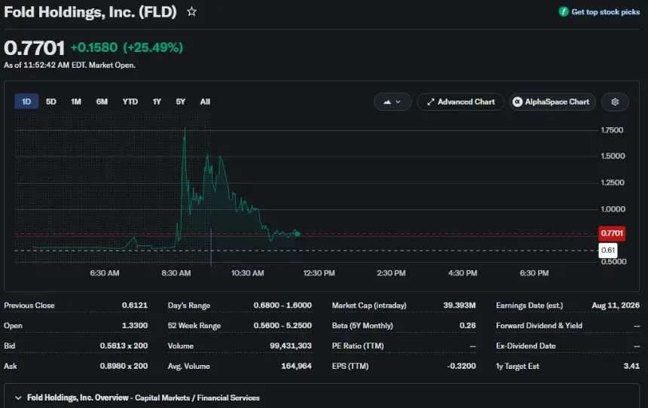Click the Avg. Volume value 164,964

[296, 366]
